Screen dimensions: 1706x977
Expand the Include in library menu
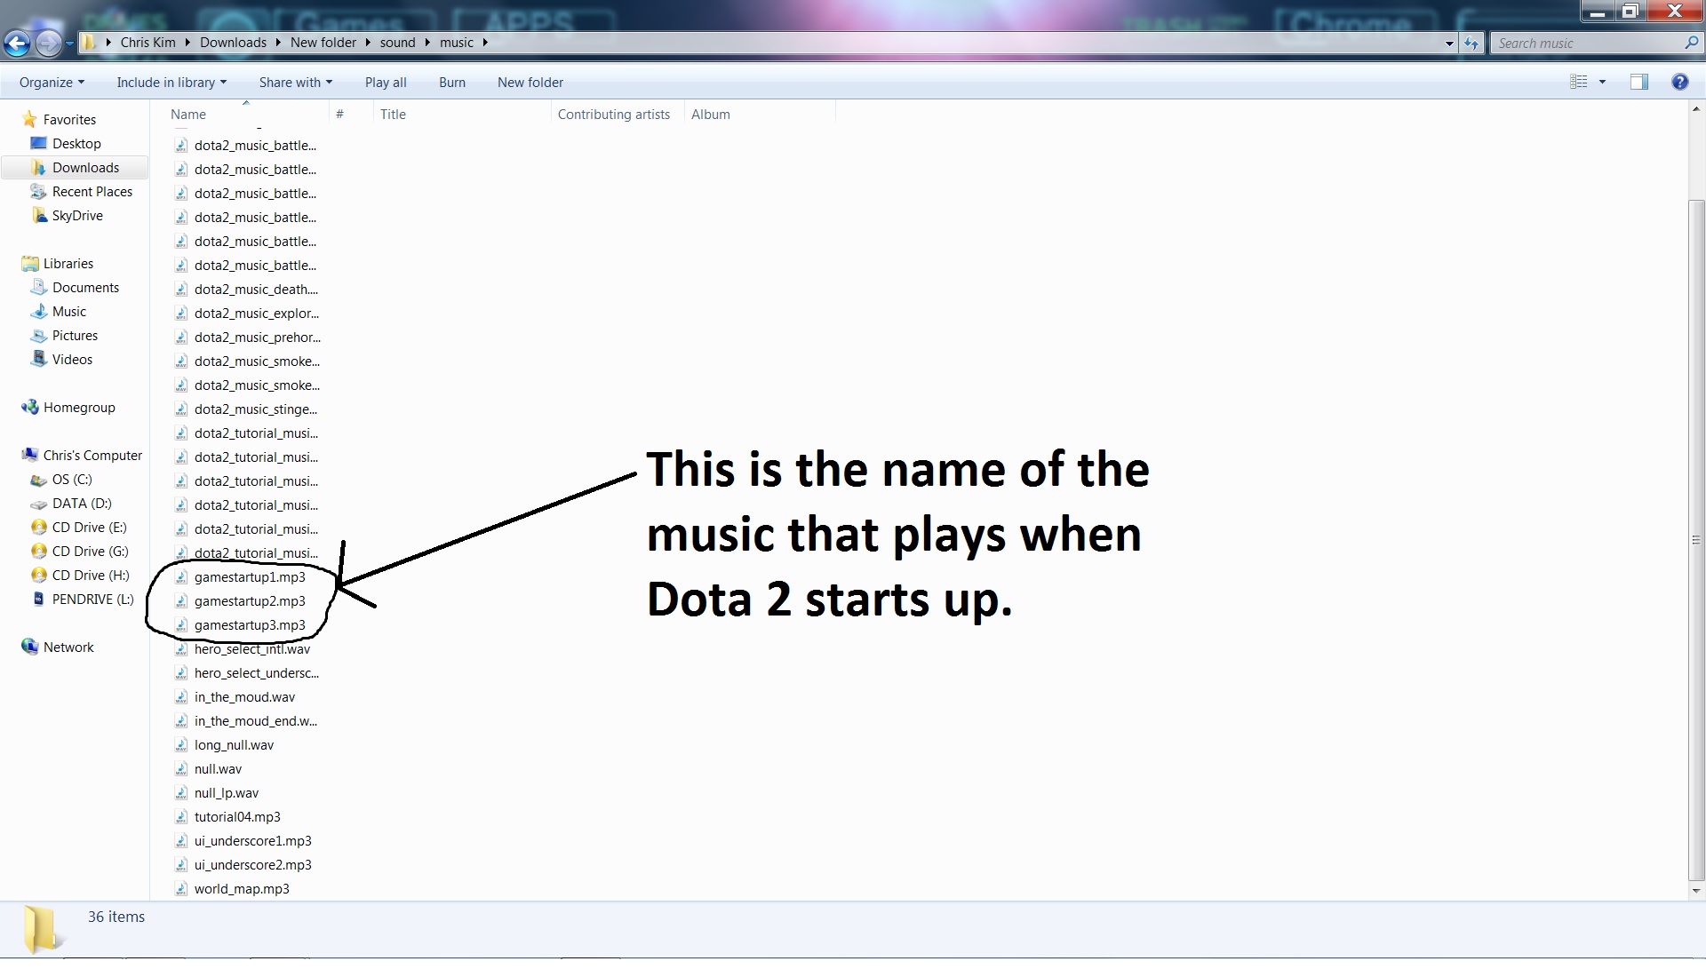[x=171, y=83]
